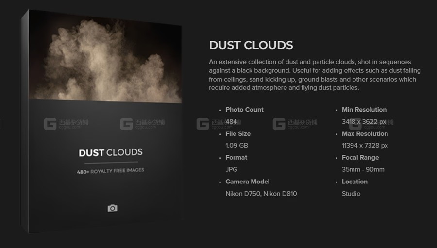Select the Max Resolution label
This screenshot has width=437, height=248.
pyautogui.click(x=365, y=133)
